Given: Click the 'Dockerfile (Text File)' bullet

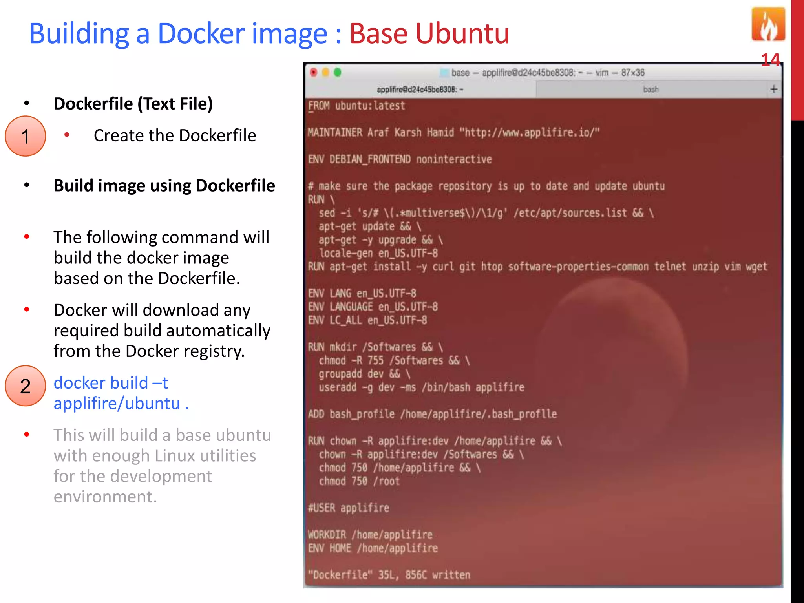Looking at the screenshot, I should point(133,104).
